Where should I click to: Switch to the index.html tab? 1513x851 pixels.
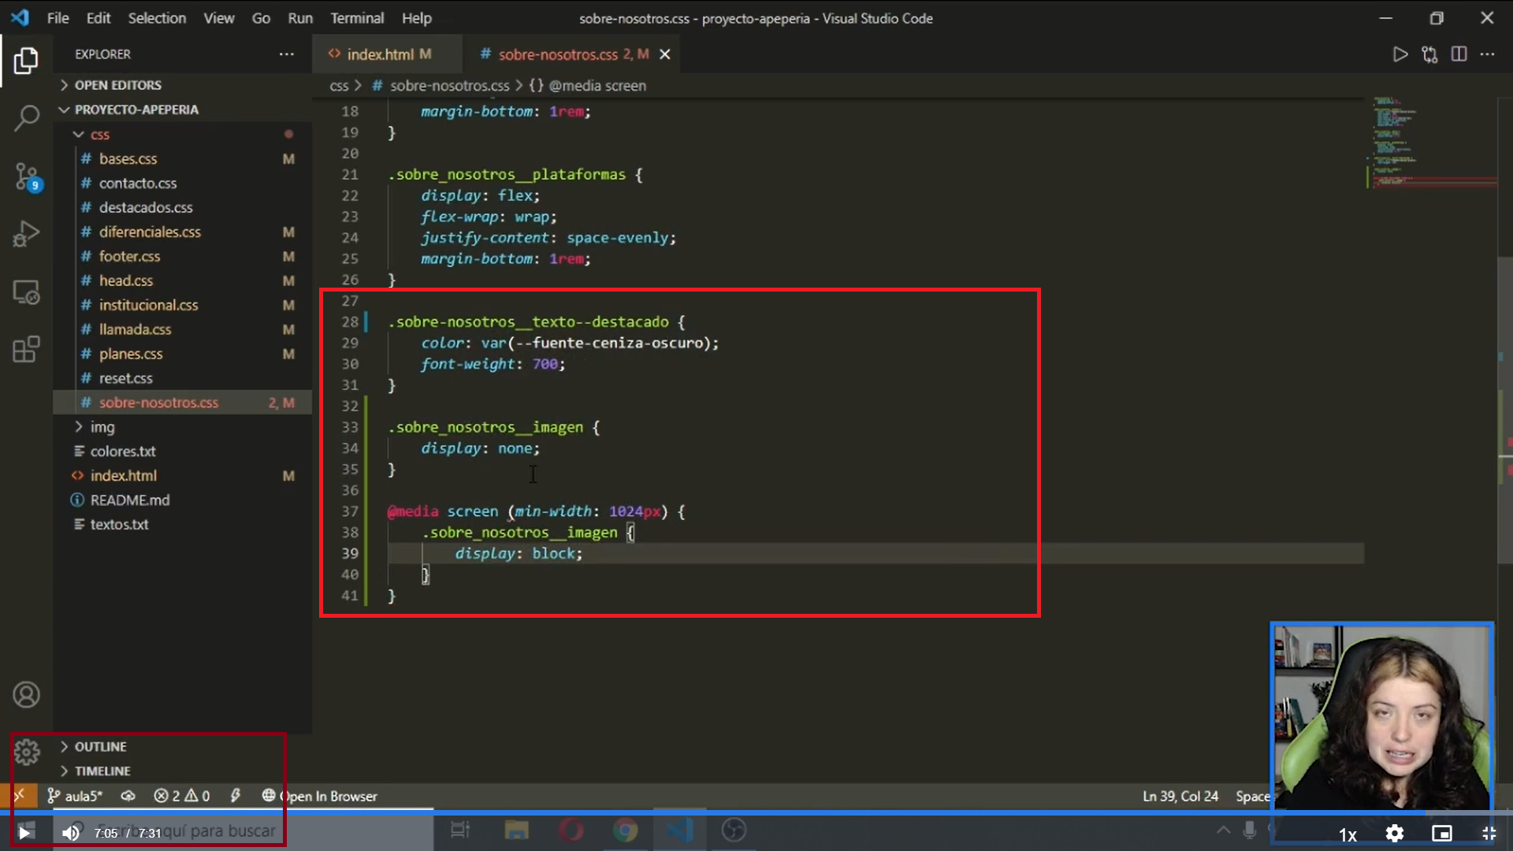[x=387, y=54]
